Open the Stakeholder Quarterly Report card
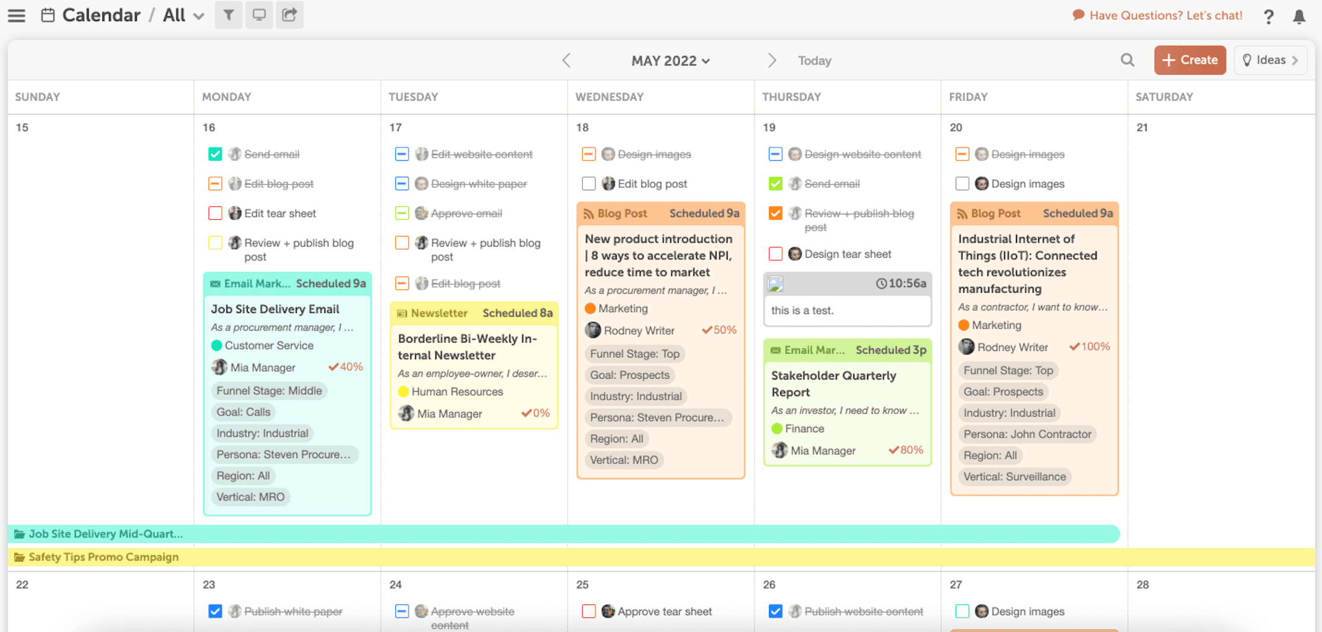 coord(833,383)
